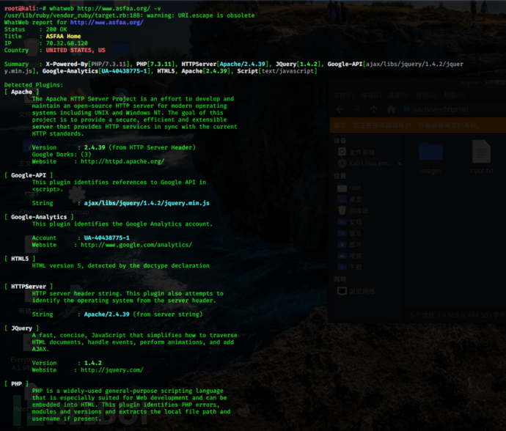
Task: Open 文档 folder in the sidebar
Action: 350,222
